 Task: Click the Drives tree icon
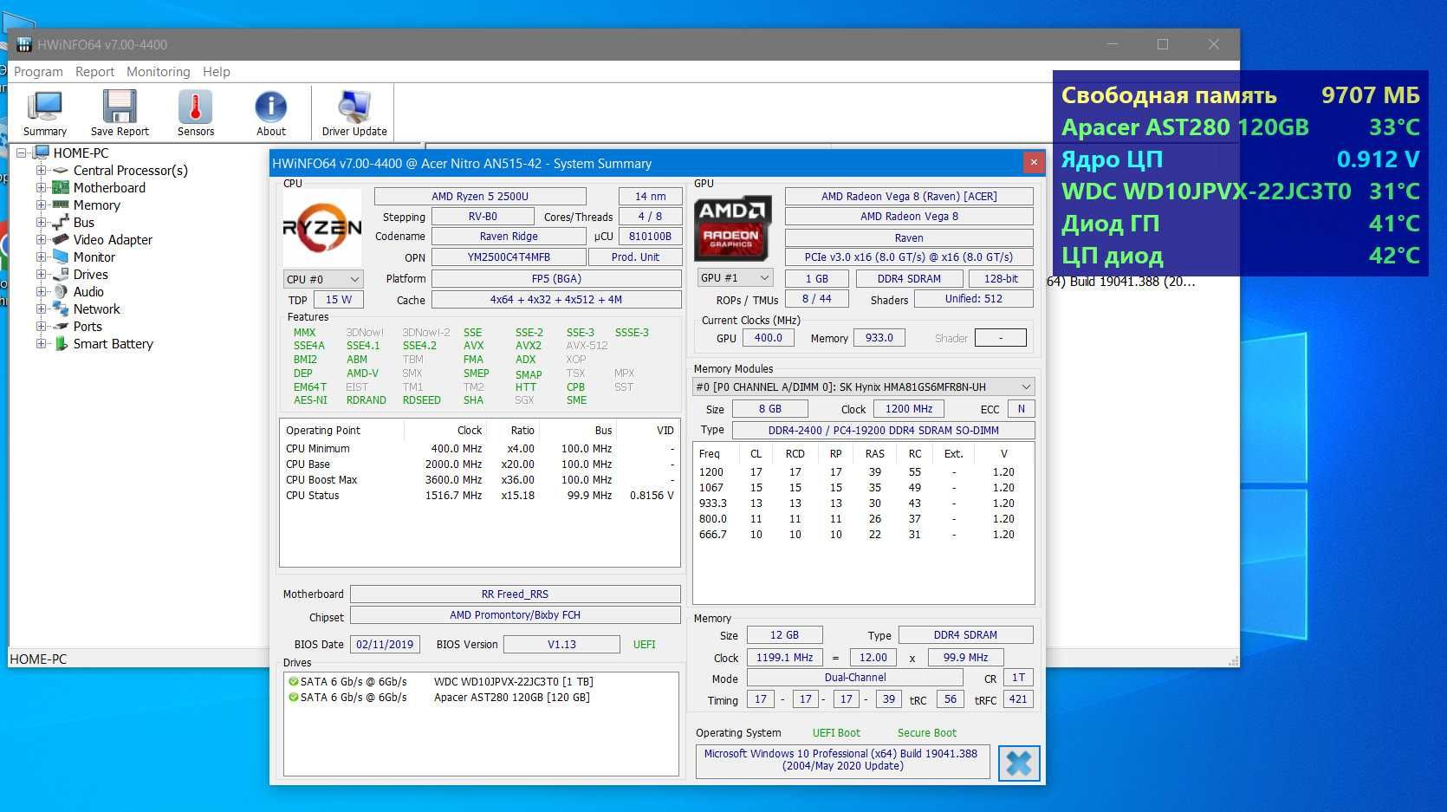point(61,275)
